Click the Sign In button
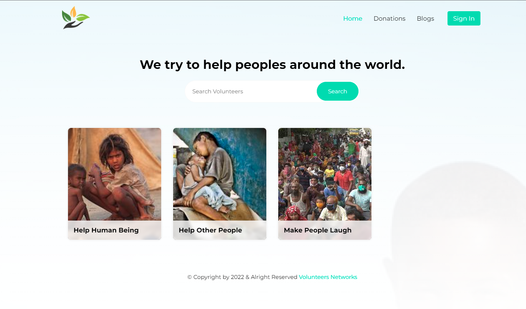Image resolution: width=526 pixels, height=309 pixels. 464,19
